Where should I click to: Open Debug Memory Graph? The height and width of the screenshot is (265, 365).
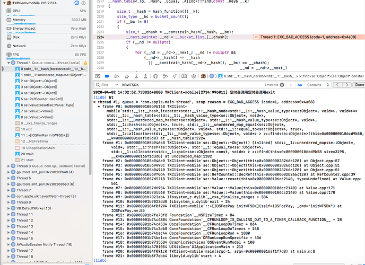[166, 76]
